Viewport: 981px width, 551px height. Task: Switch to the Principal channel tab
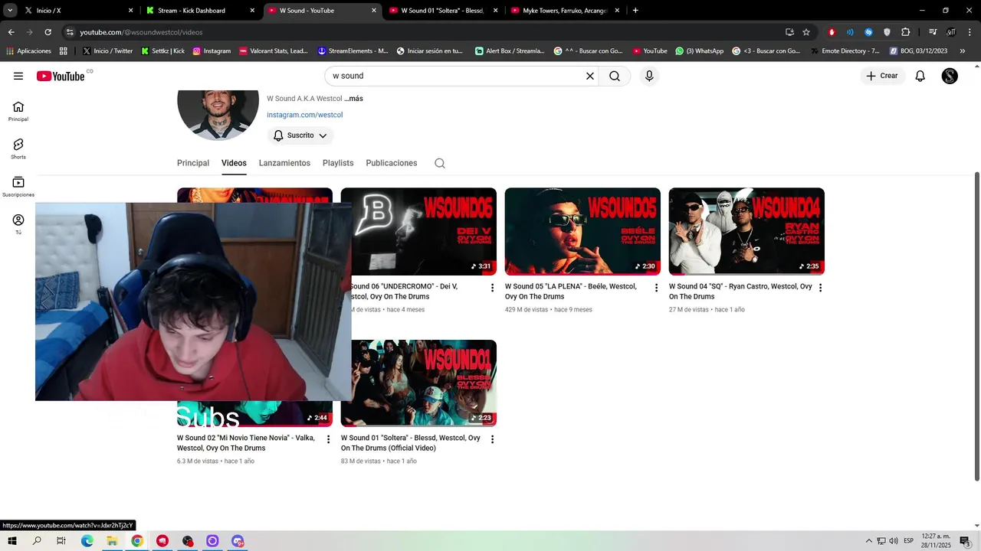[193, 163]
